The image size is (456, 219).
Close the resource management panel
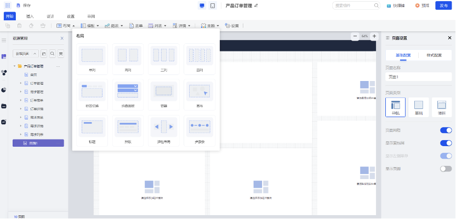pos(62,38)
